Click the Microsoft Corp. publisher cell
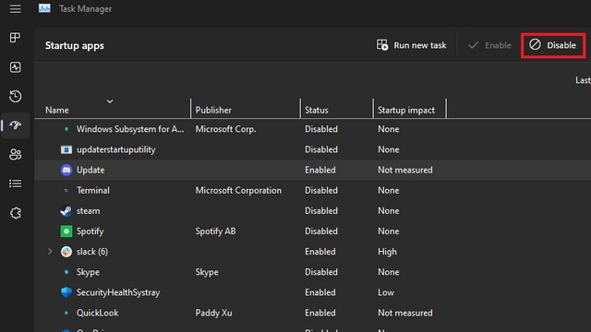This screenshot has height=332, width=591. coord(225,129)
